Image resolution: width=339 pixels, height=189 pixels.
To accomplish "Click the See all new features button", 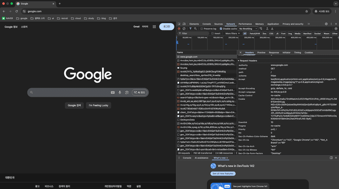I will pos(223,173).
